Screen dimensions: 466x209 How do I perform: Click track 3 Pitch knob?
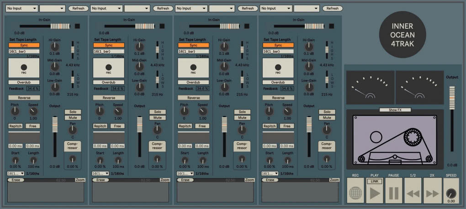[184, 112]
